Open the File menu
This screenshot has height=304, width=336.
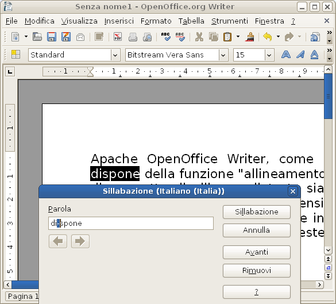[11, 21]
